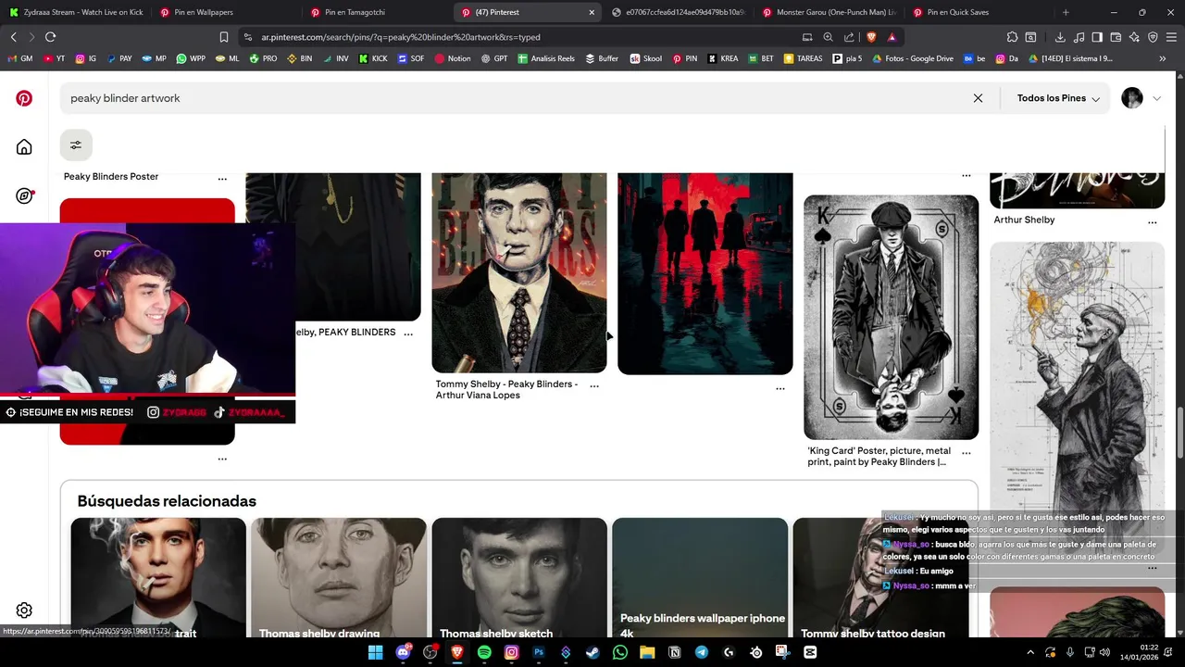Open Steam from the taskbar
1185x667 pixels.
pos(592,652)
